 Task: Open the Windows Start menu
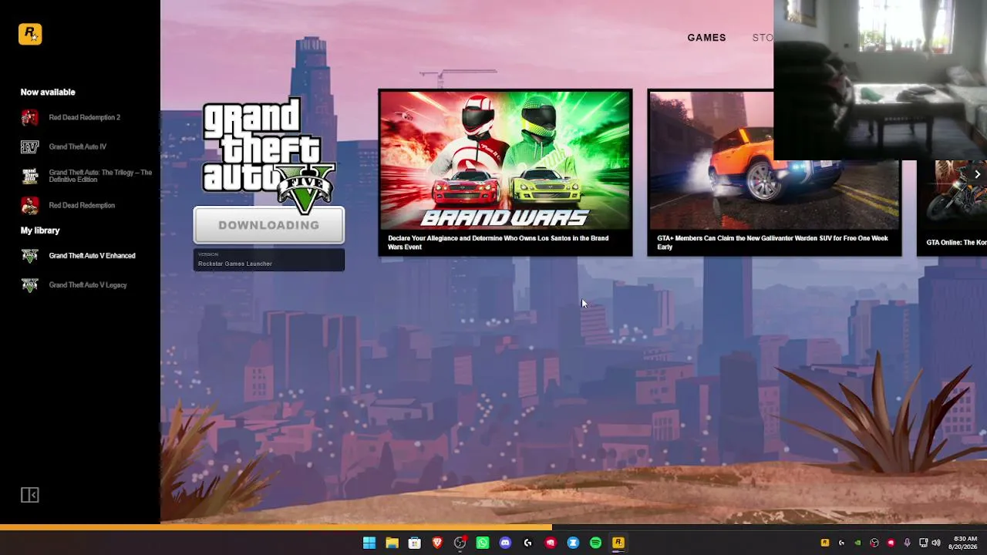coord(369,543)
